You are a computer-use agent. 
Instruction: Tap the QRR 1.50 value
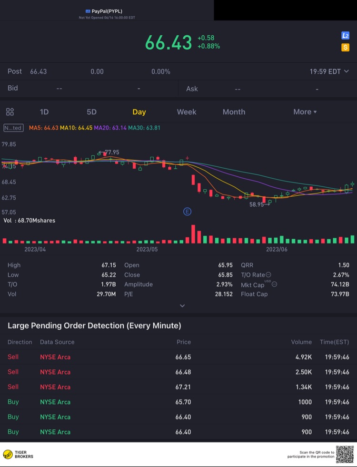[344, 265]
